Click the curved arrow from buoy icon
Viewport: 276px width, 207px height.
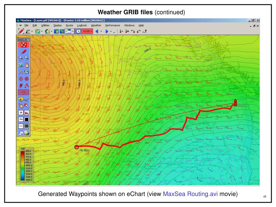click(139, 31)
